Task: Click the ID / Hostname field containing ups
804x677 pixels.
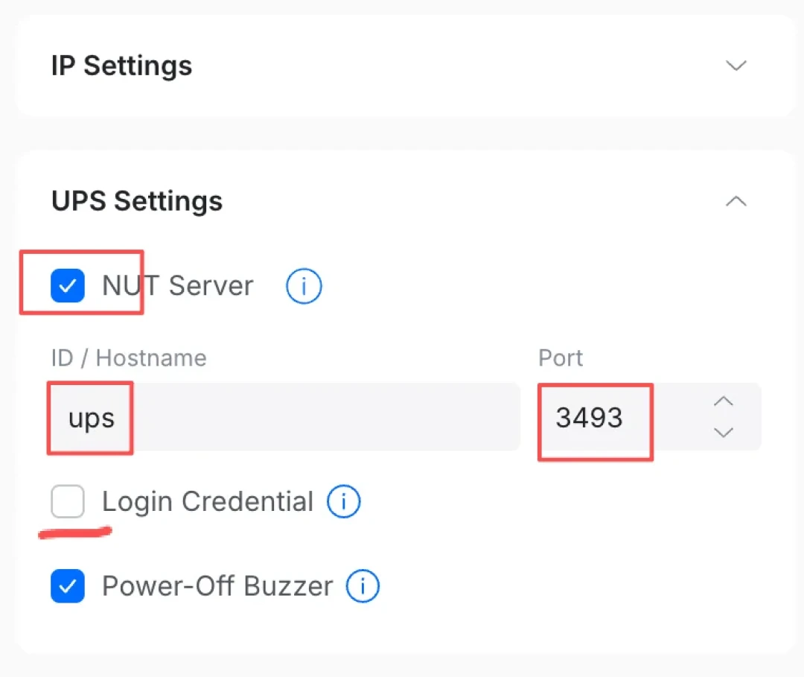Action: pyautogui.click(x=284, y=417)
